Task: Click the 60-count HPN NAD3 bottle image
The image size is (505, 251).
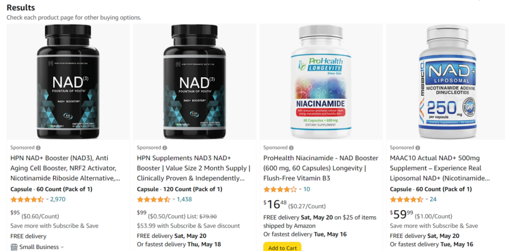Action: click(68, 81)
